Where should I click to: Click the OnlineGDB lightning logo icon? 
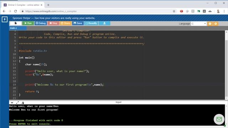click(x=5, y=19)
